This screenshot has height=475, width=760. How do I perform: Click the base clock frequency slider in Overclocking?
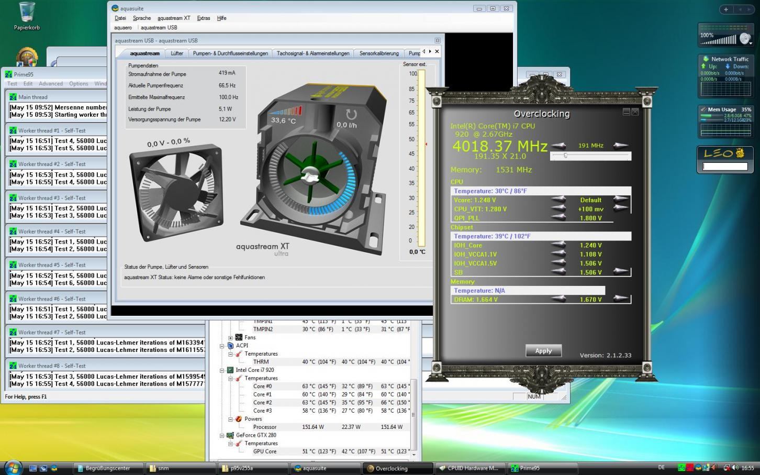(x=590, y=156)
